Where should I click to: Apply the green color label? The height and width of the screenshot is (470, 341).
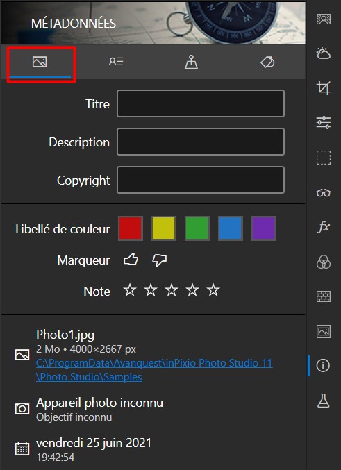[197, 228]
